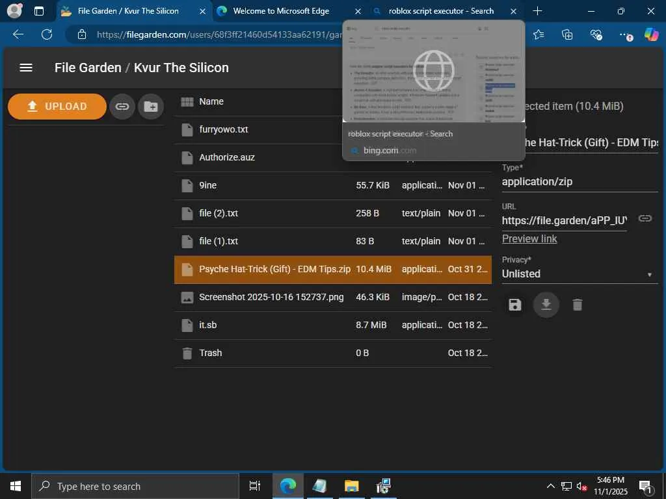Select Psyche Hat-Trick (Gift) - EDM Tips.zip
The width and height of the screenshot is (666, 499).
point(332,269)
